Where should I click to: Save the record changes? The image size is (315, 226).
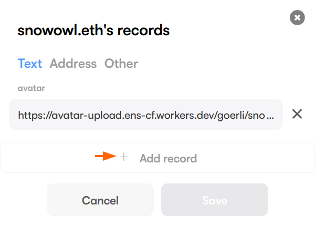[215, 200]
